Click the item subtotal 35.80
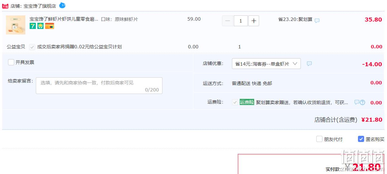 pyautogui.click(x=373, y=19)
